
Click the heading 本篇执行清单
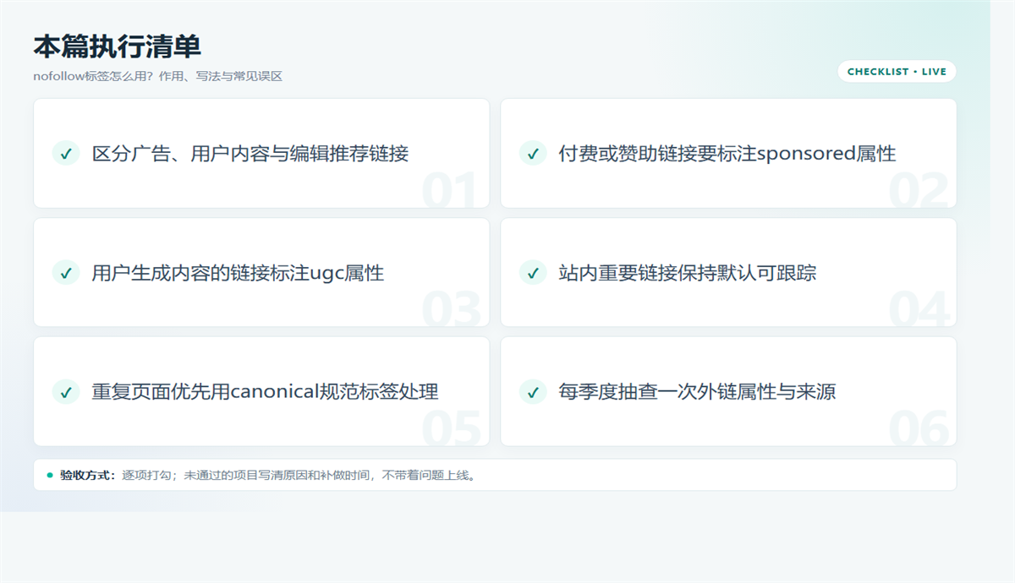[118, 46]
